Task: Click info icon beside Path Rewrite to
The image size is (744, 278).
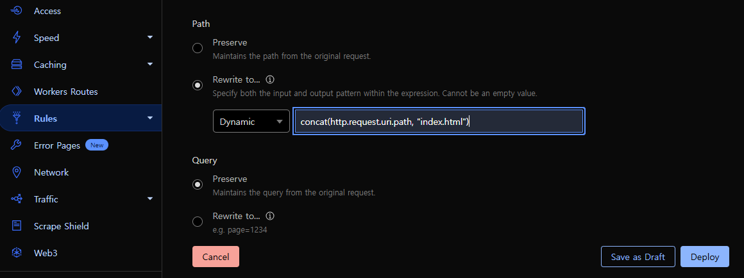Action: (270, 79)
